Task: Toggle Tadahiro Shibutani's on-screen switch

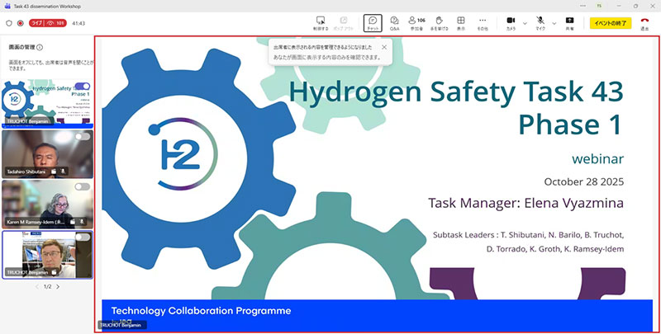Action: click(x=83, y=136)
